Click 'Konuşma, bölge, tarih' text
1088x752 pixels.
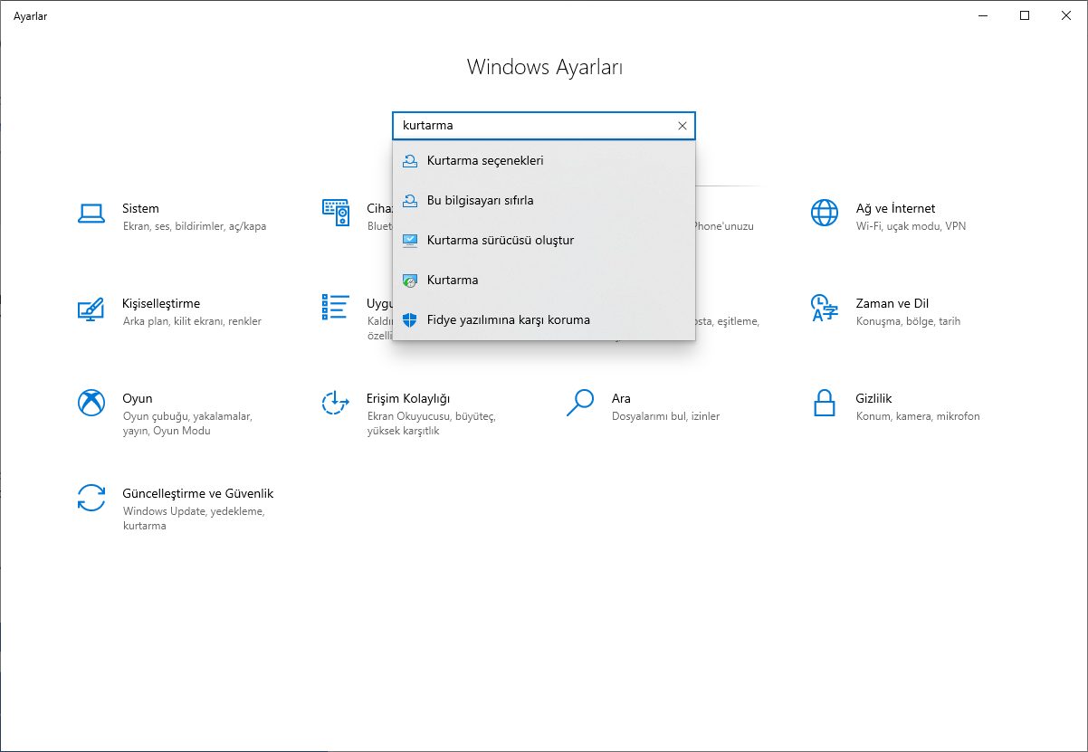point(908,321)
